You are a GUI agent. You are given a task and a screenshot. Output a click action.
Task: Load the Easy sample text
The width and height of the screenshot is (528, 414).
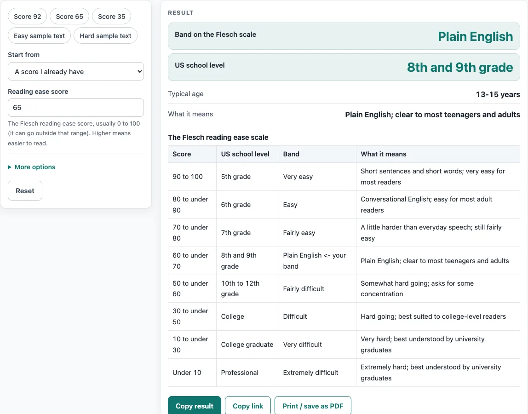coord(39,36)
